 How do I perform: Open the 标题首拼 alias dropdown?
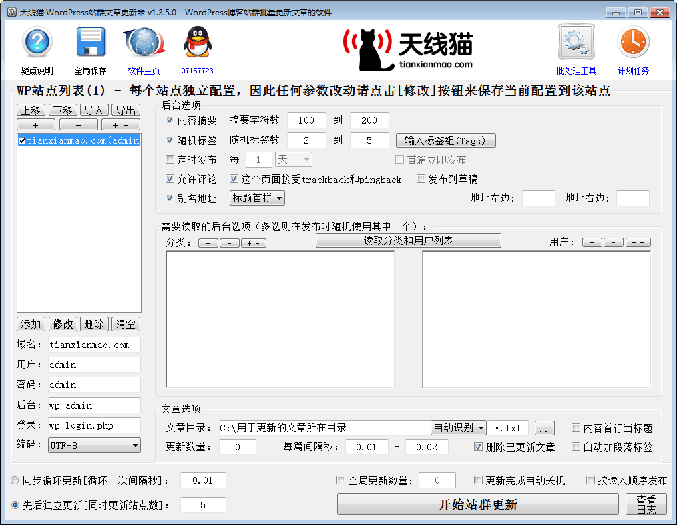click(x=257, y=198)
